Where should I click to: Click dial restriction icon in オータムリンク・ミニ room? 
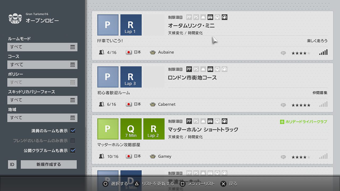click(x=224, y=17)
